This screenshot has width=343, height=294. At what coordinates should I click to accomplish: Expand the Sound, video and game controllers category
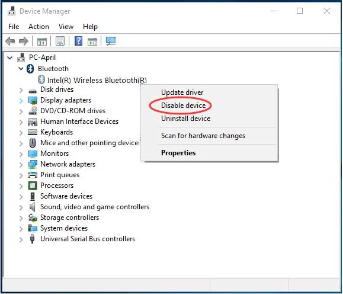(21, 207)
